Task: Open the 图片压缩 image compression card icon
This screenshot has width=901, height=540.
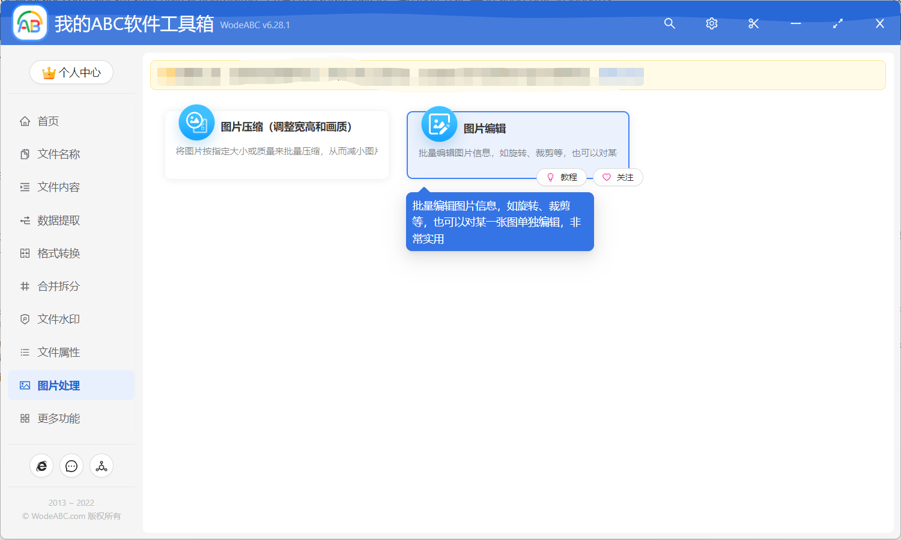Action: (x=196, y=122)
